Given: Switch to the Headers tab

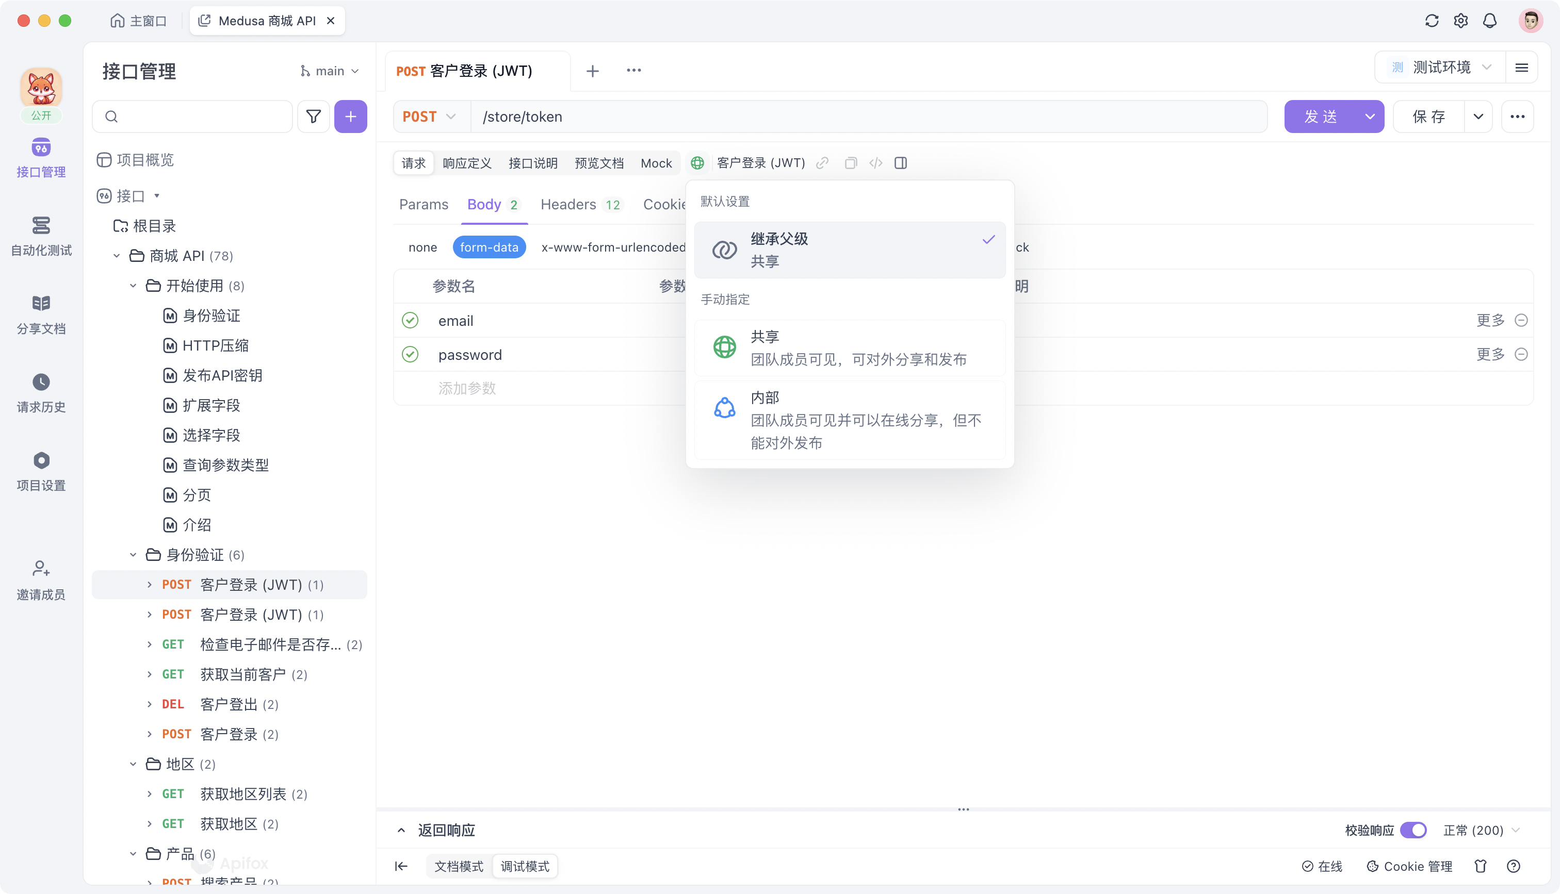Looking at the screenshot, I should [567, 205].
